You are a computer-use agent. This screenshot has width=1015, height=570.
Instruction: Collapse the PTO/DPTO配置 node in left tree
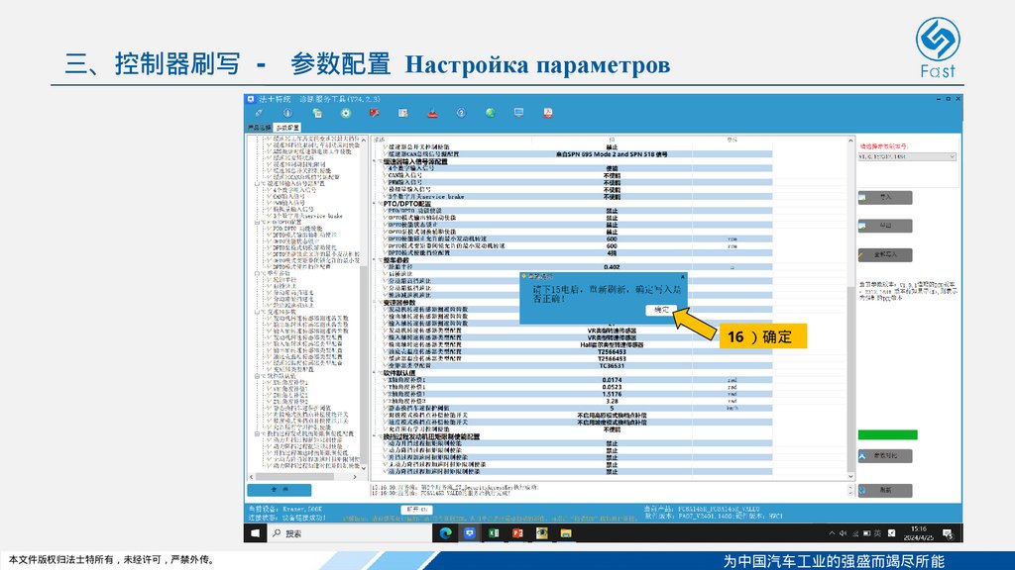[257, 223]
